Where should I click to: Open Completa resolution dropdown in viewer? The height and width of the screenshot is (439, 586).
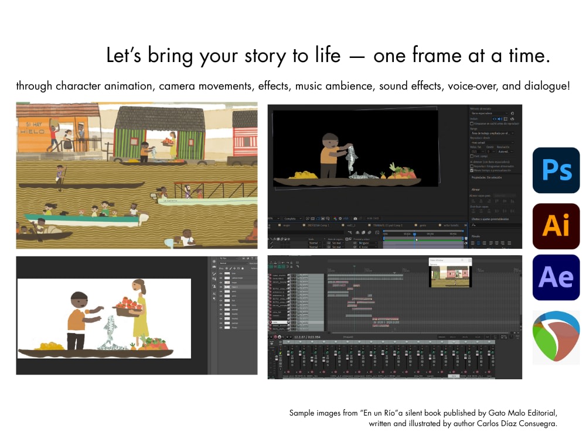(292, 219)
